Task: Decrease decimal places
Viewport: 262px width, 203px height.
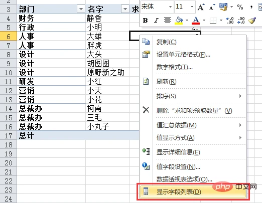Action: pyautogui.click(x=241, y=21)
